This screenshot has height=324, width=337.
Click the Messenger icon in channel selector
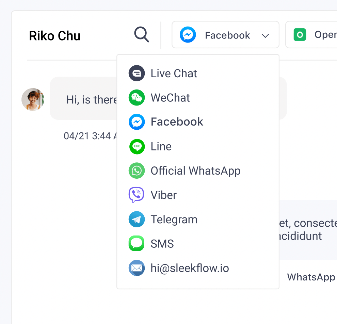pos(188,35)
